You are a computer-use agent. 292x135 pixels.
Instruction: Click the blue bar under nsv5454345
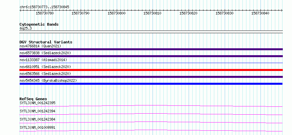(x=151, y=84)
